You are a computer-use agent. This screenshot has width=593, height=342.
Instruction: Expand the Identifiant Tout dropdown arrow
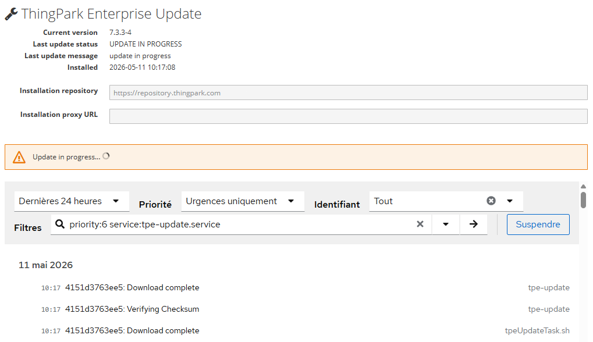510,201
